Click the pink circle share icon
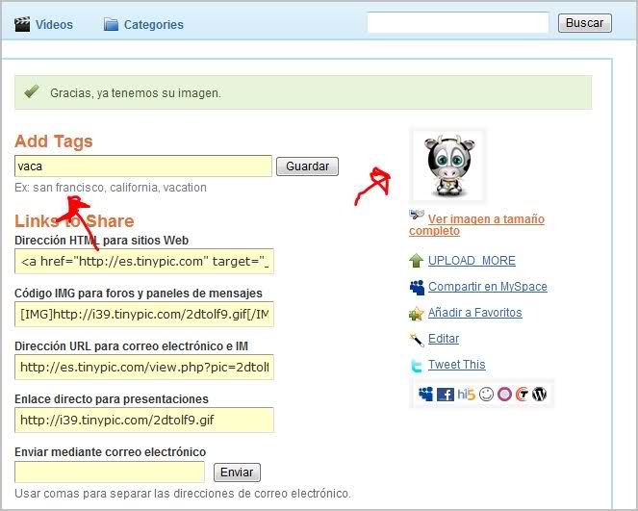638x511 pixels. click(x=503, y=395)
